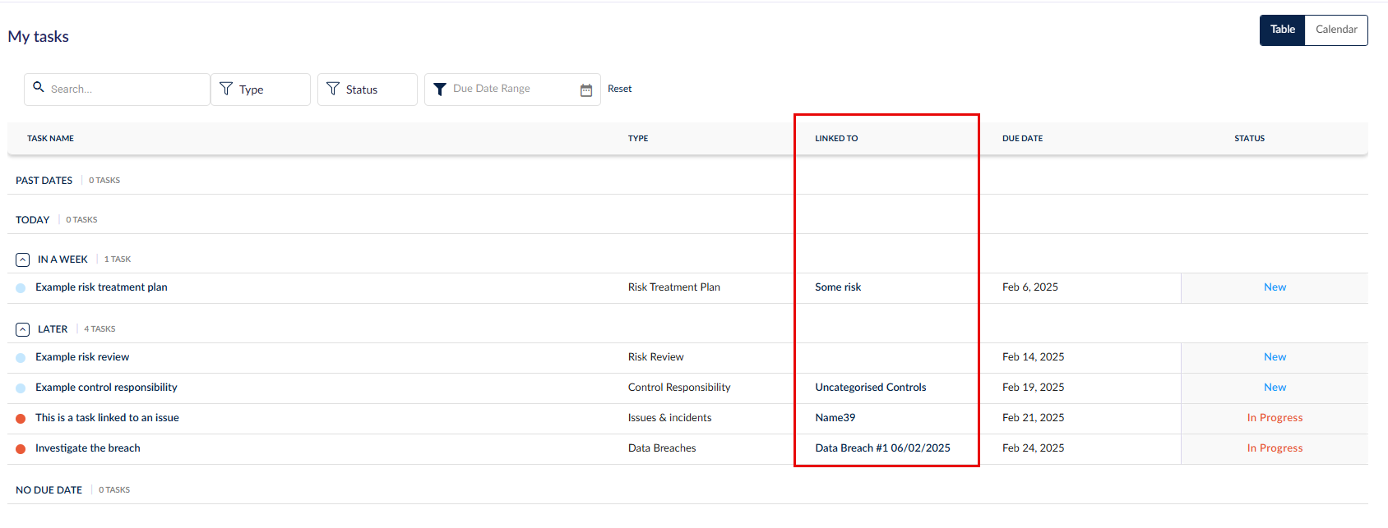Click the My tasks page title

(x=39, y=37)
